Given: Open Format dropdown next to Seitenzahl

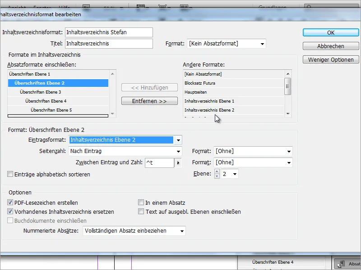Looking at the screenshot, I should (x=253, y=151).
